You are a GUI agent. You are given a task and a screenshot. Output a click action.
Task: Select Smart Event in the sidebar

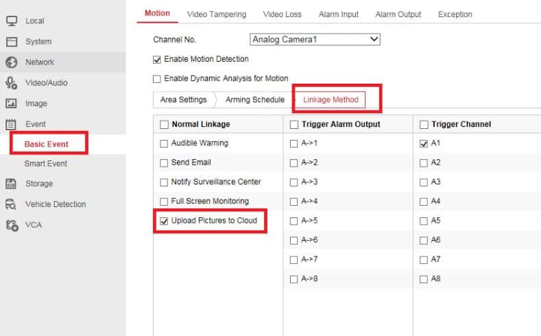[45, 164]
